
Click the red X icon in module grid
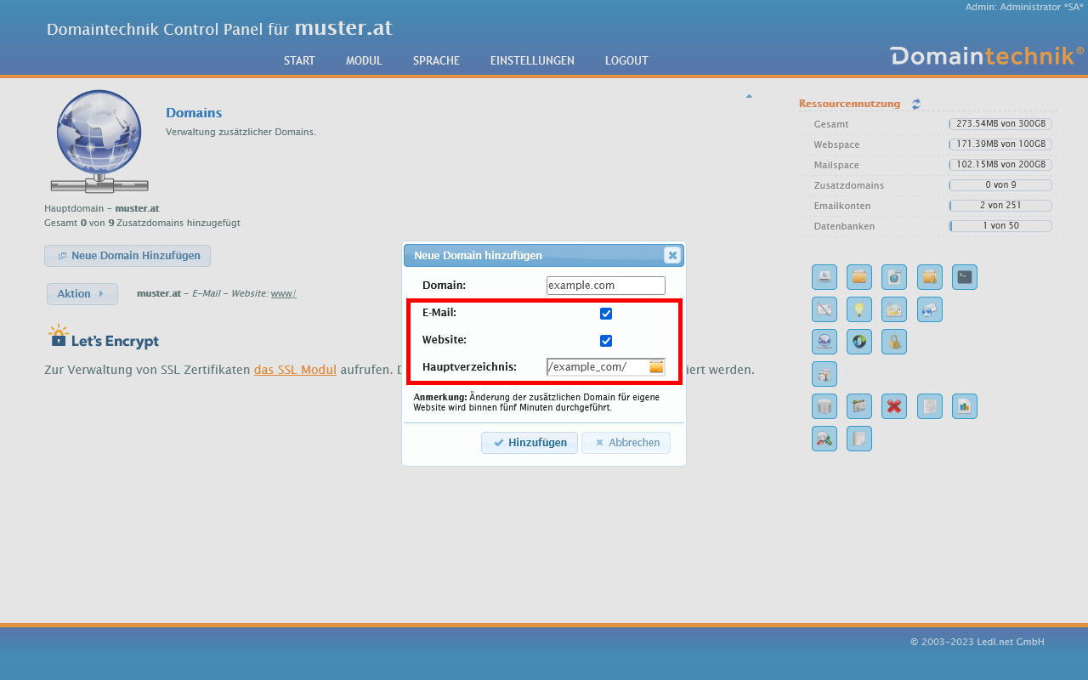click(893, 406)
